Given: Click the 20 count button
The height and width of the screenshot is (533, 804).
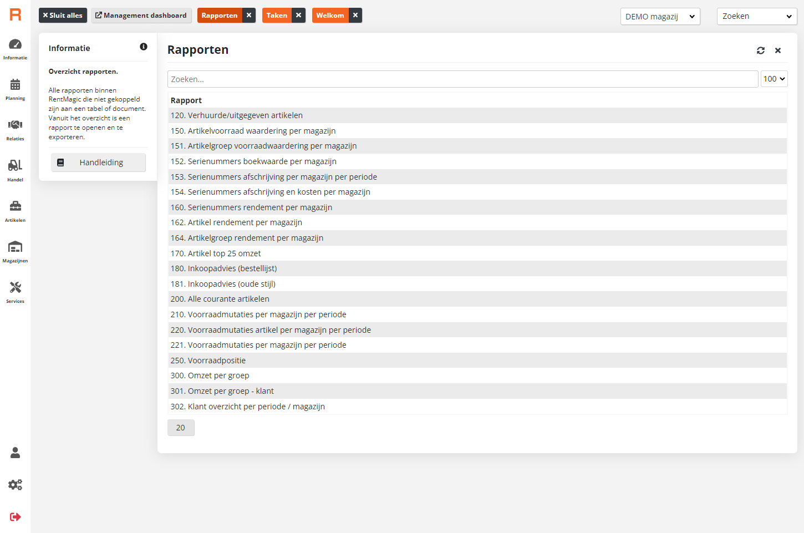Looking at the screenshot, I should [181, 428].
